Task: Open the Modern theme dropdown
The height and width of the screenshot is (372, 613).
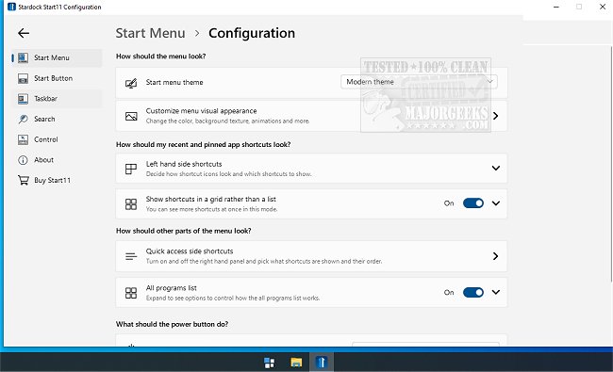Action: (419, 82)
